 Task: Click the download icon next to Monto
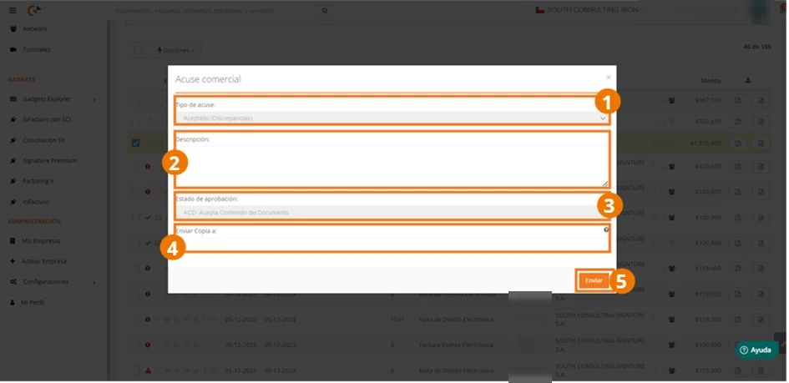[x=748, y=80]
